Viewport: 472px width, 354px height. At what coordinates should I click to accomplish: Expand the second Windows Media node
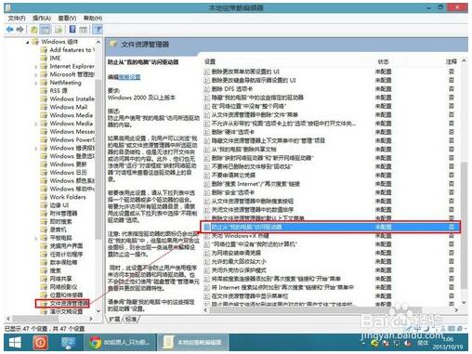(x=36, y=124)
